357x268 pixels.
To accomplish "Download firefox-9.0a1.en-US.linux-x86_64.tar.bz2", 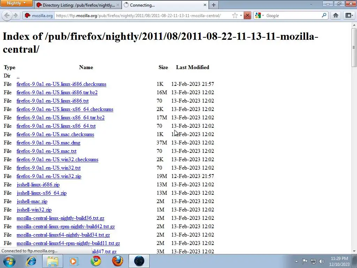I will pyautogui.click(x=61, y=118).
